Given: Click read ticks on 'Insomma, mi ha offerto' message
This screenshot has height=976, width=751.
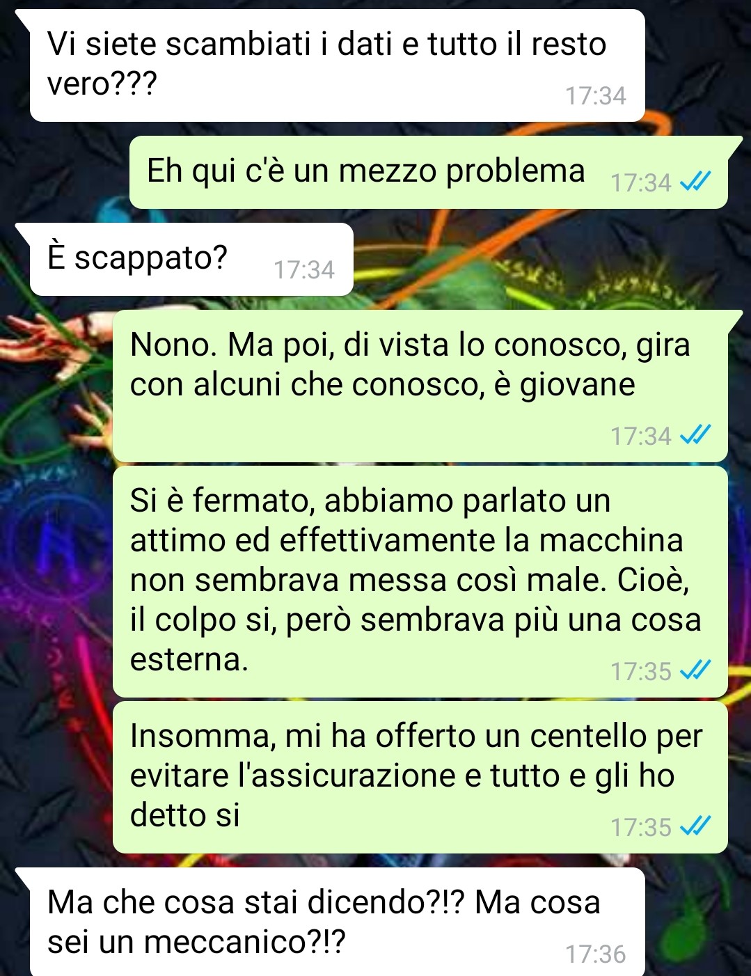Looking at the screenshot, I should tap(695, 828).
